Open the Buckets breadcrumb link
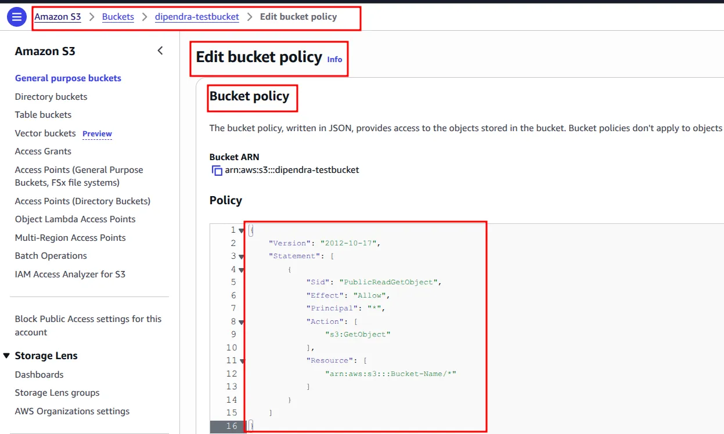 click(118, 17)
